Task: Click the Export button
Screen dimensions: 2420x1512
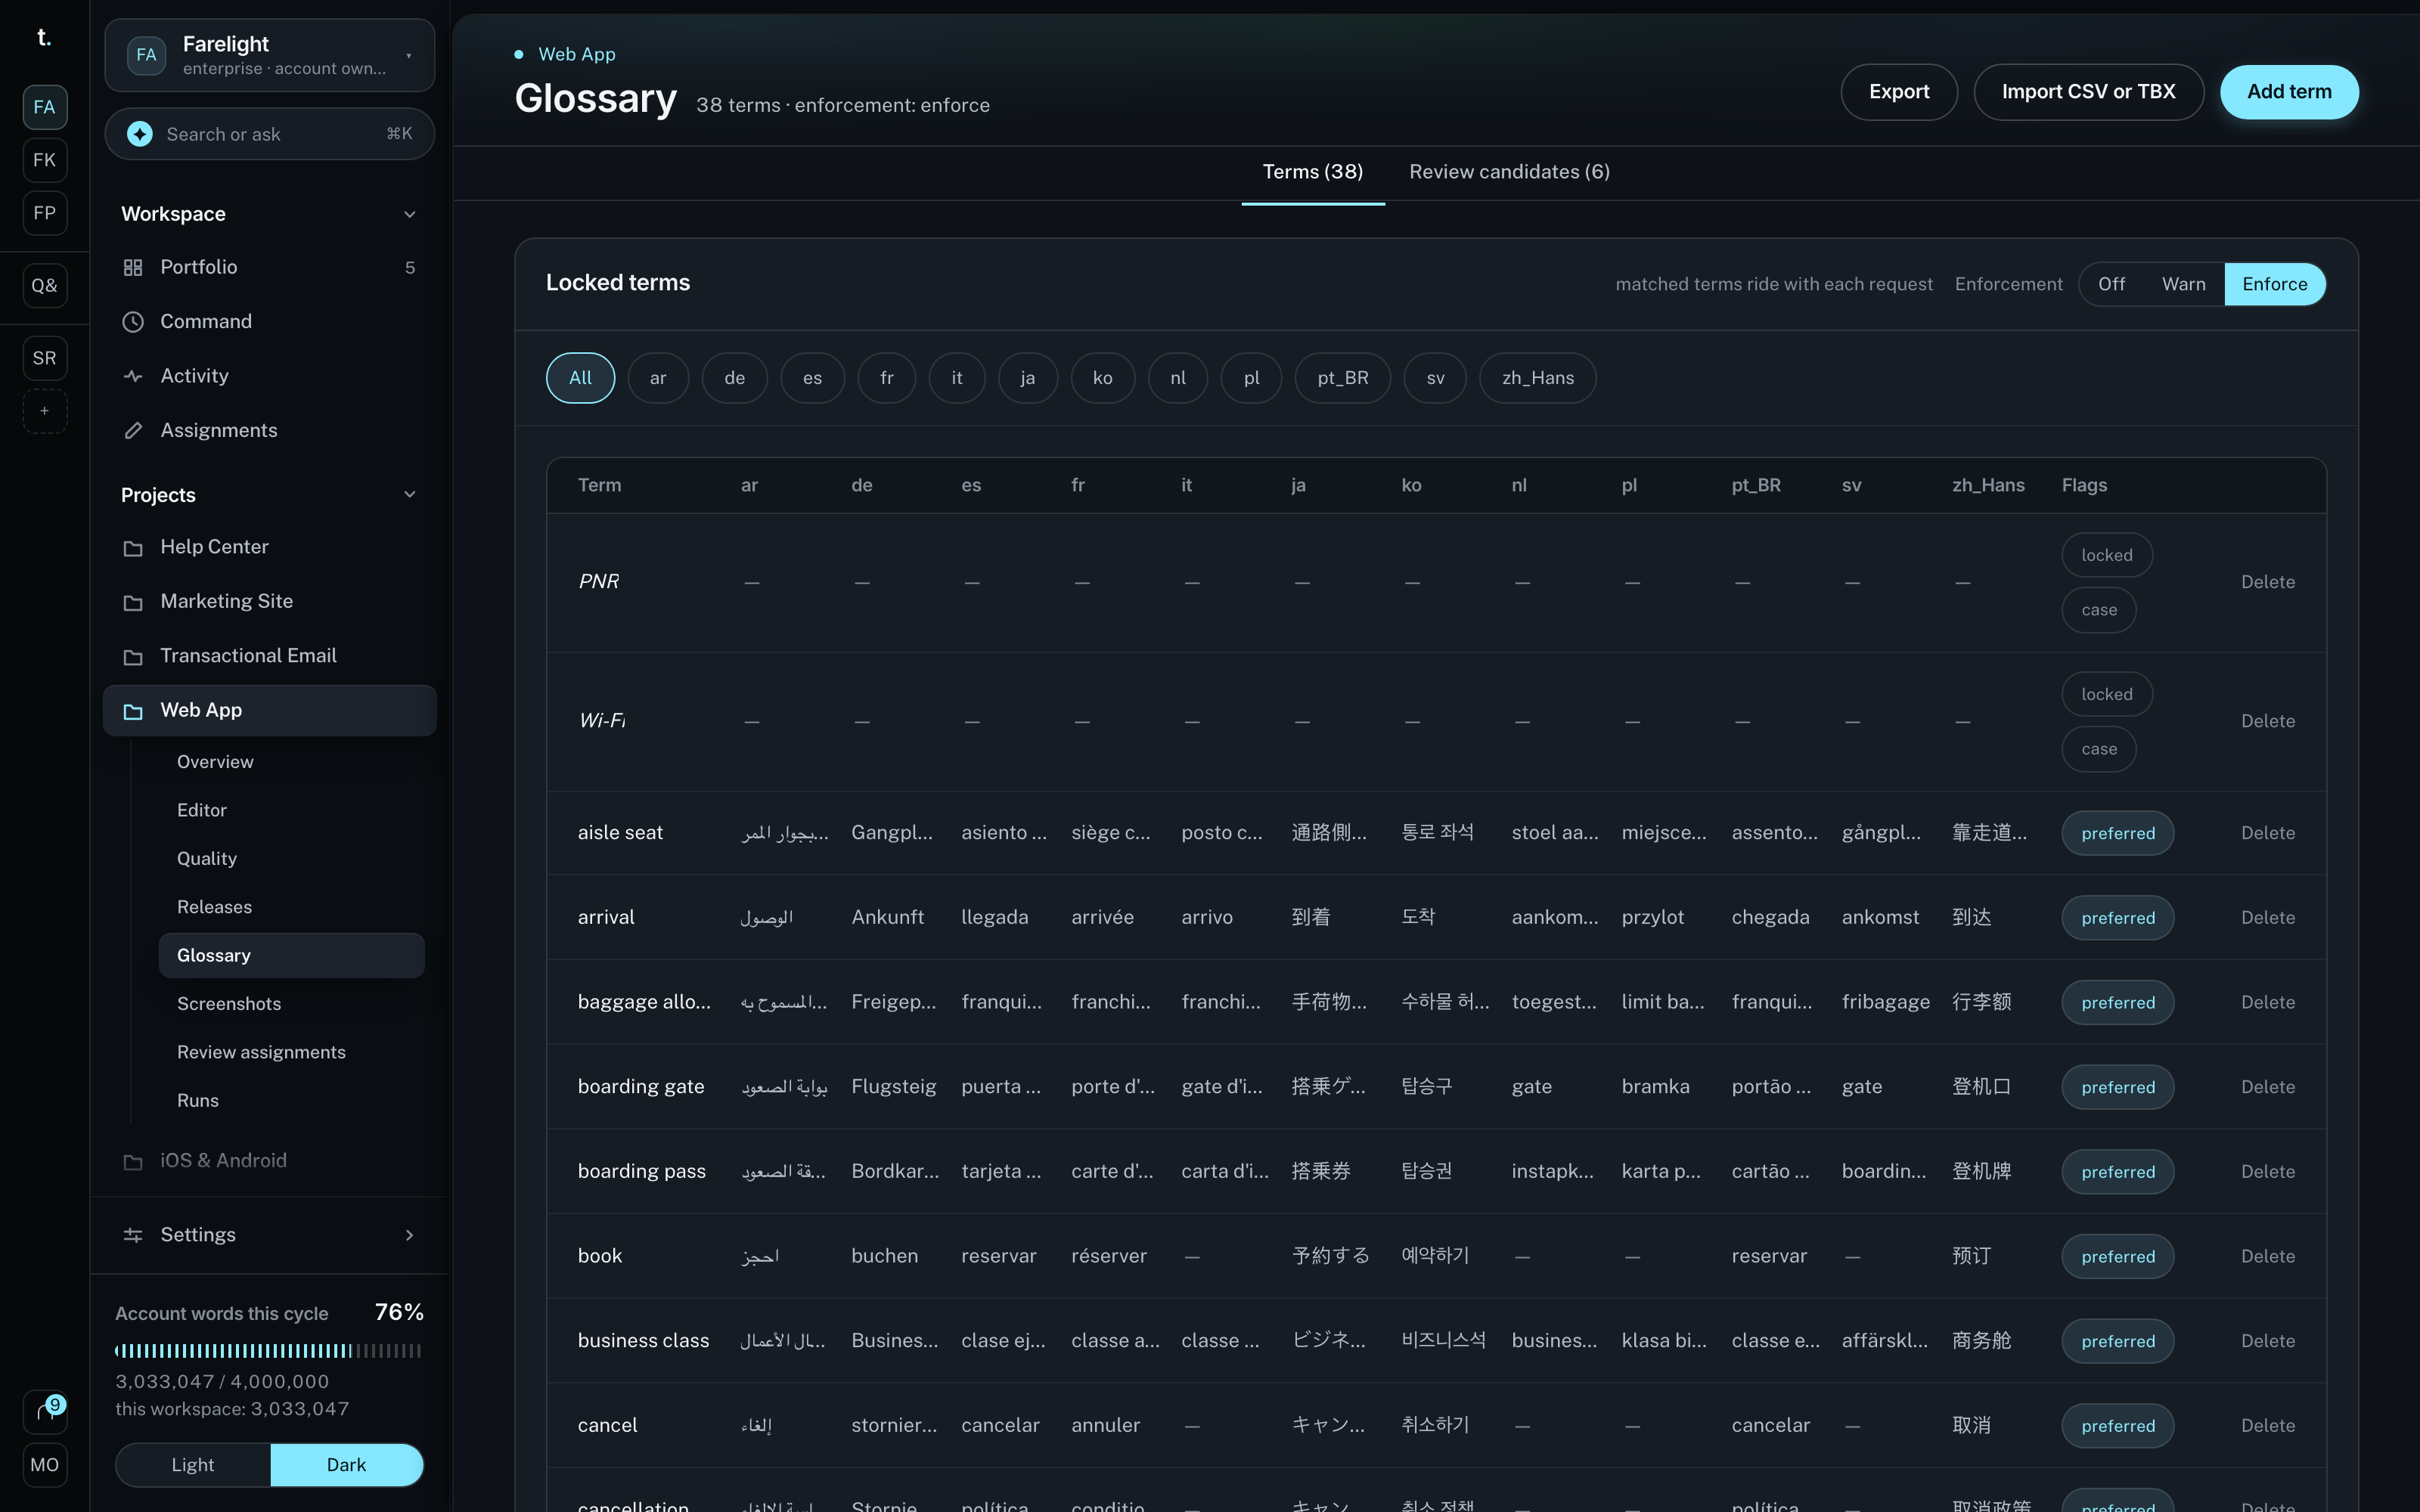Action: [x=1899, y=92]
